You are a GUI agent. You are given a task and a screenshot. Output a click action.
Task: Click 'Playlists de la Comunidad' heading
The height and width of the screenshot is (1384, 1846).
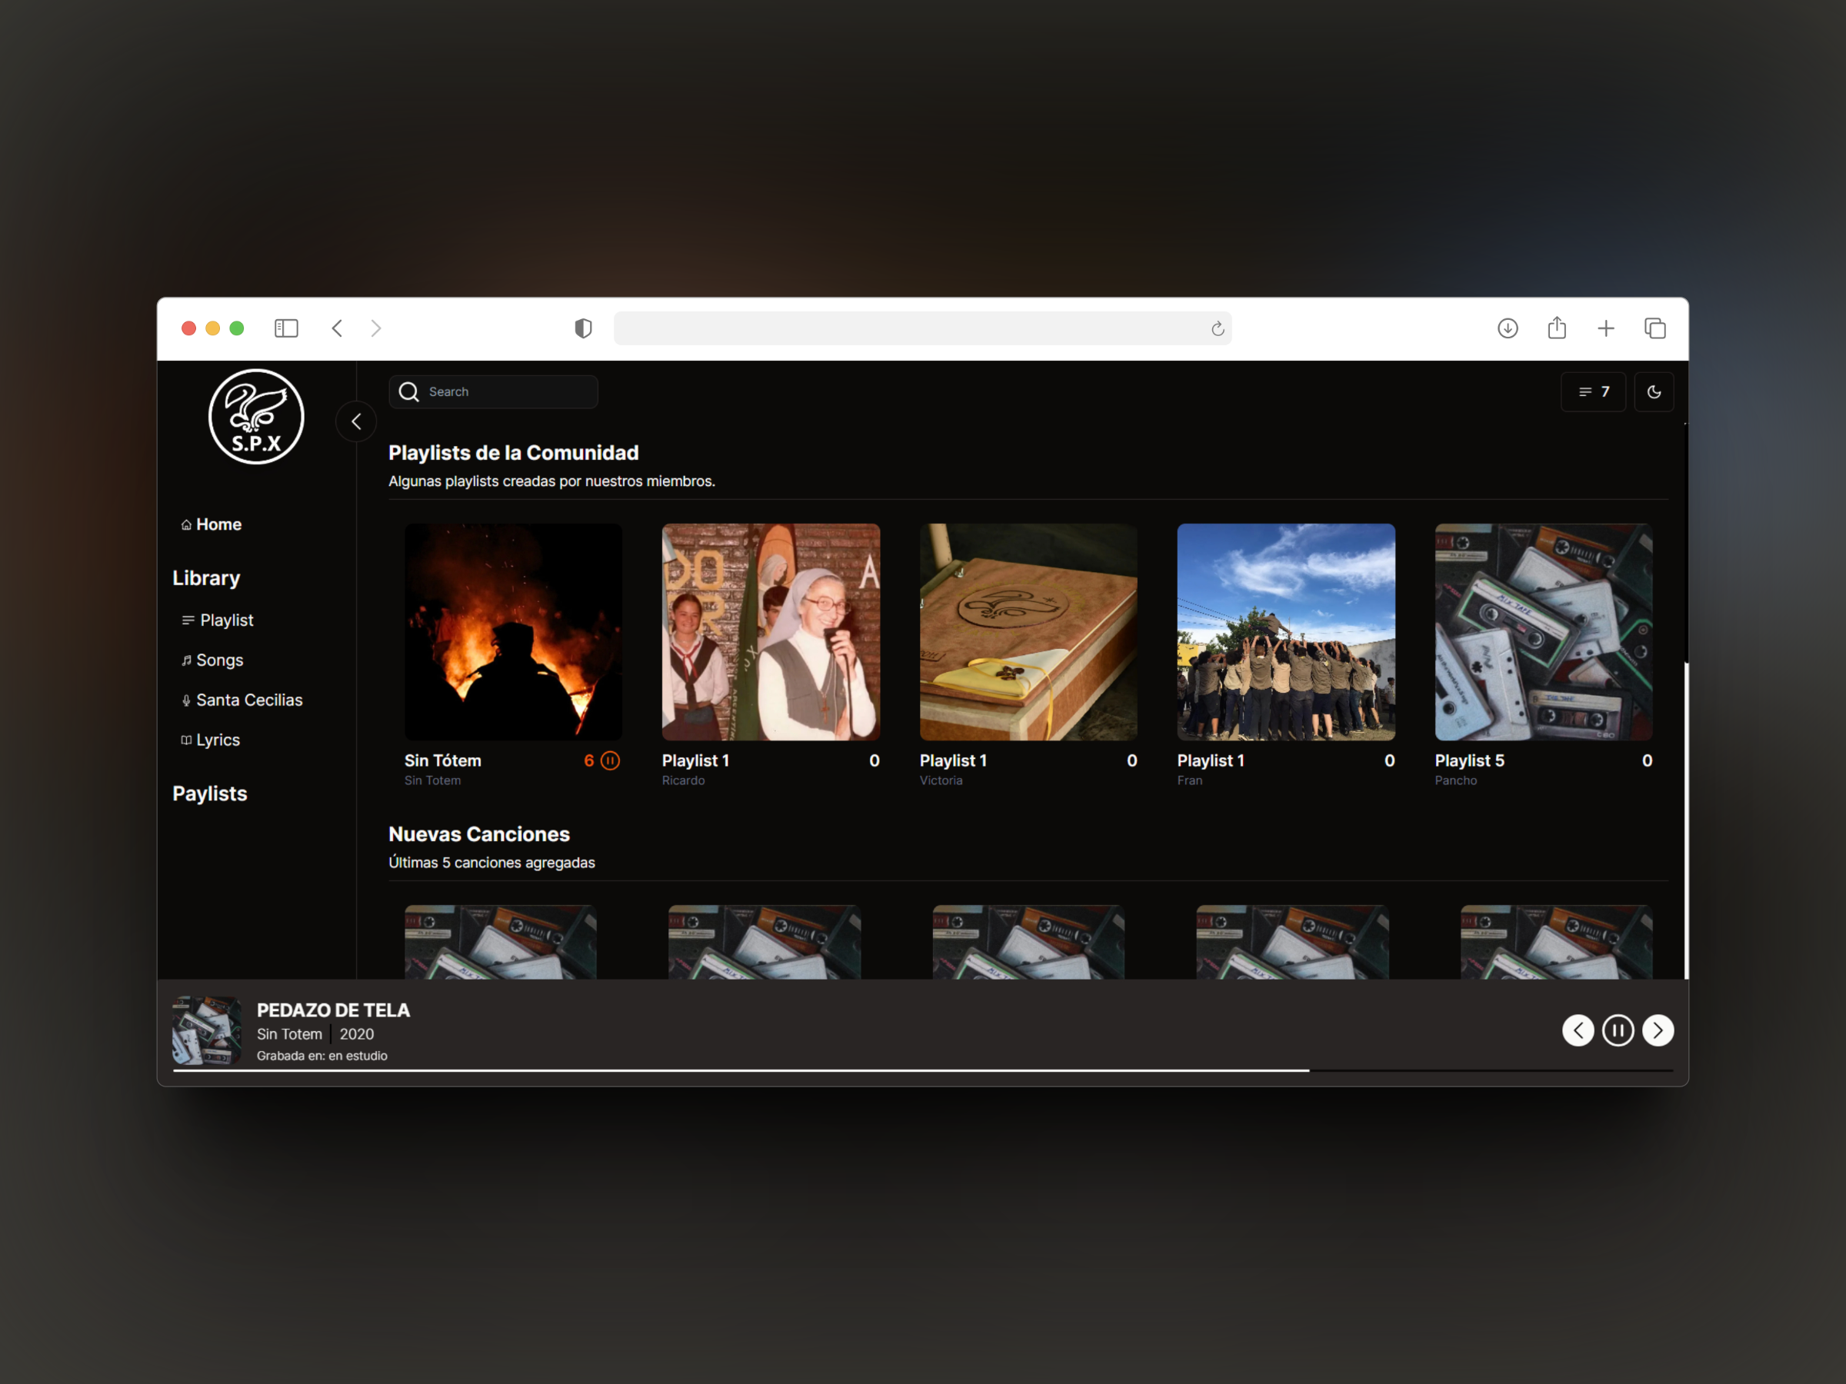pos(513,452)
